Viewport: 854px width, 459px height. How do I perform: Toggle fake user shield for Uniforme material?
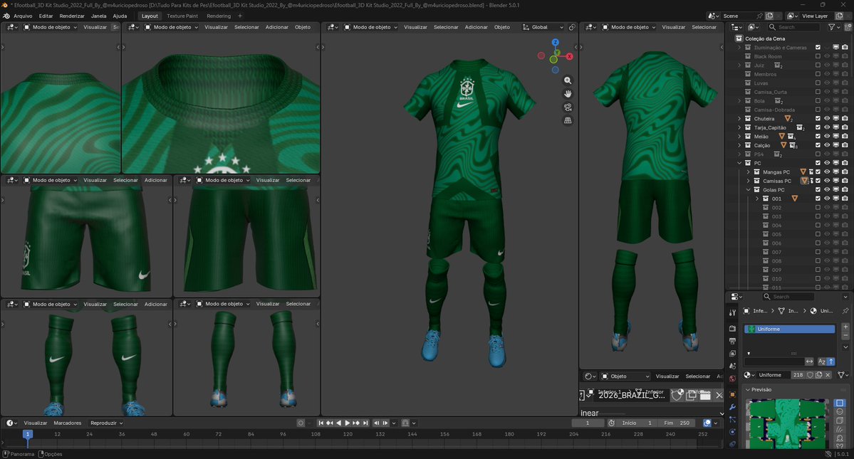coord(810,375)
